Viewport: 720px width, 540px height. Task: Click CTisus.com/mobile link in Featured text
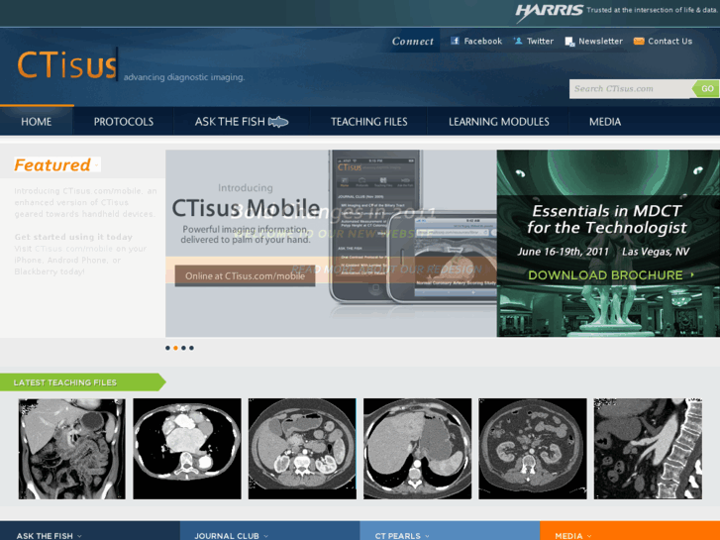(x=73, y=249)
